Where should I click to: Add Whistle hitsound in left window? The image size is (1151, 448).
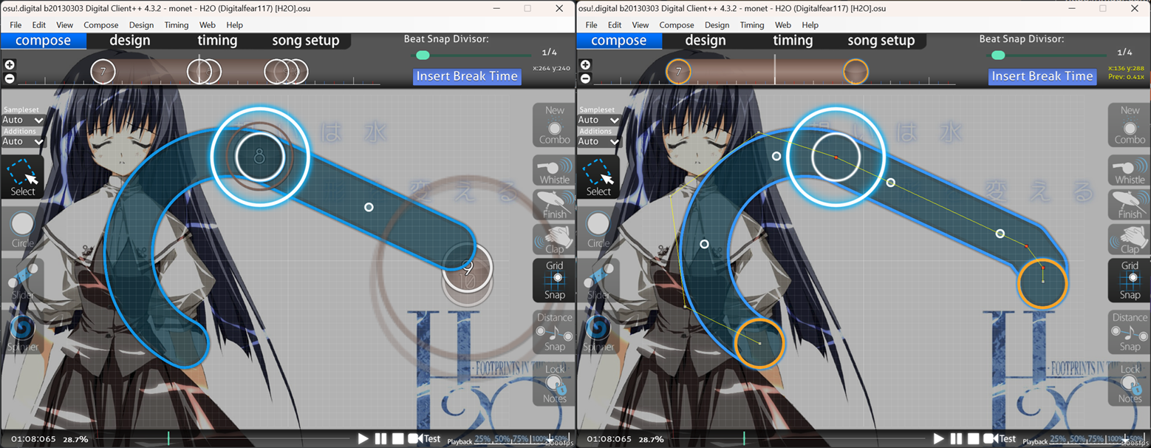(554, 169)
